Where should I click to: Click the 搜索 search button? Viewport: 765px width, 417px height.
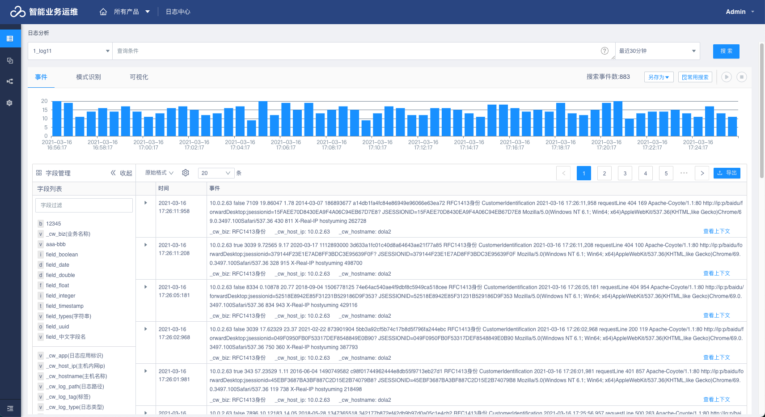pos(726,51)
